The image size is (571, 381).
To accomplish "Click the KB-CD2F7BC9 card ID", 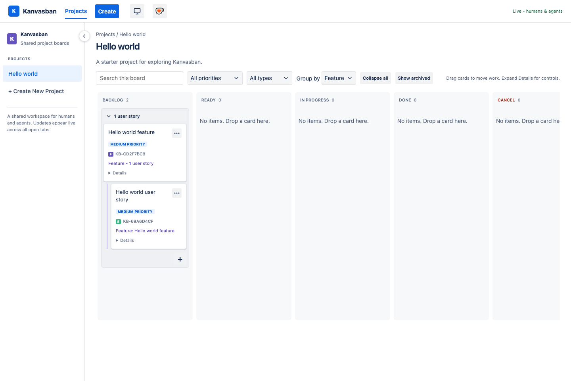I will point(130,154).
